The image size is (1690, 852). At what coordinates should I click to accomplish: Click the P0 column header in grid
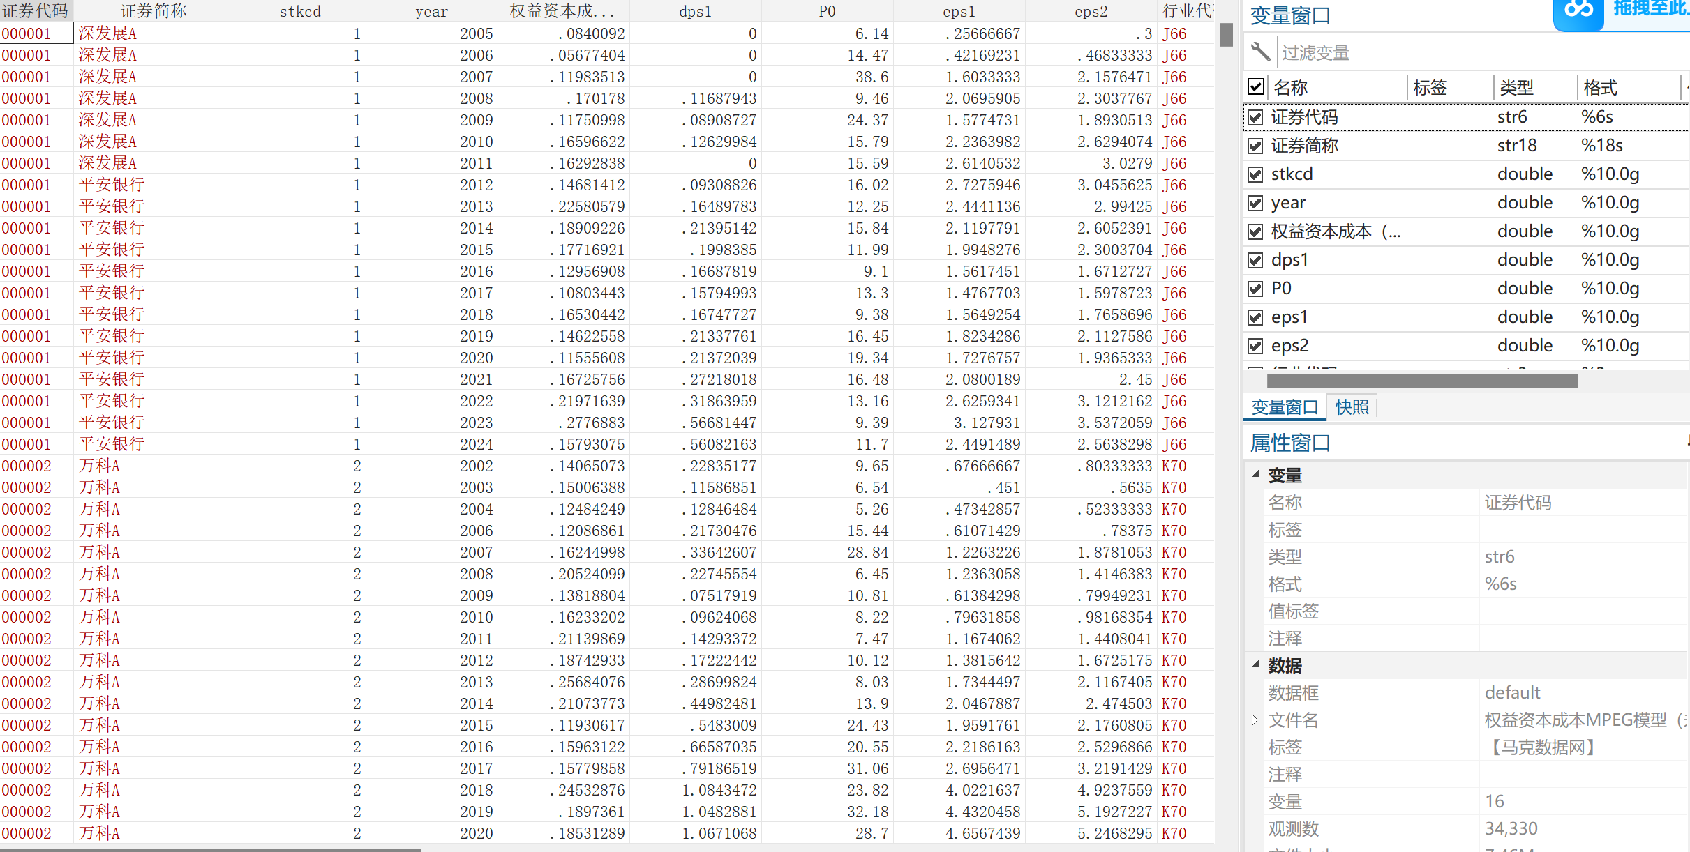pos(827,11)
